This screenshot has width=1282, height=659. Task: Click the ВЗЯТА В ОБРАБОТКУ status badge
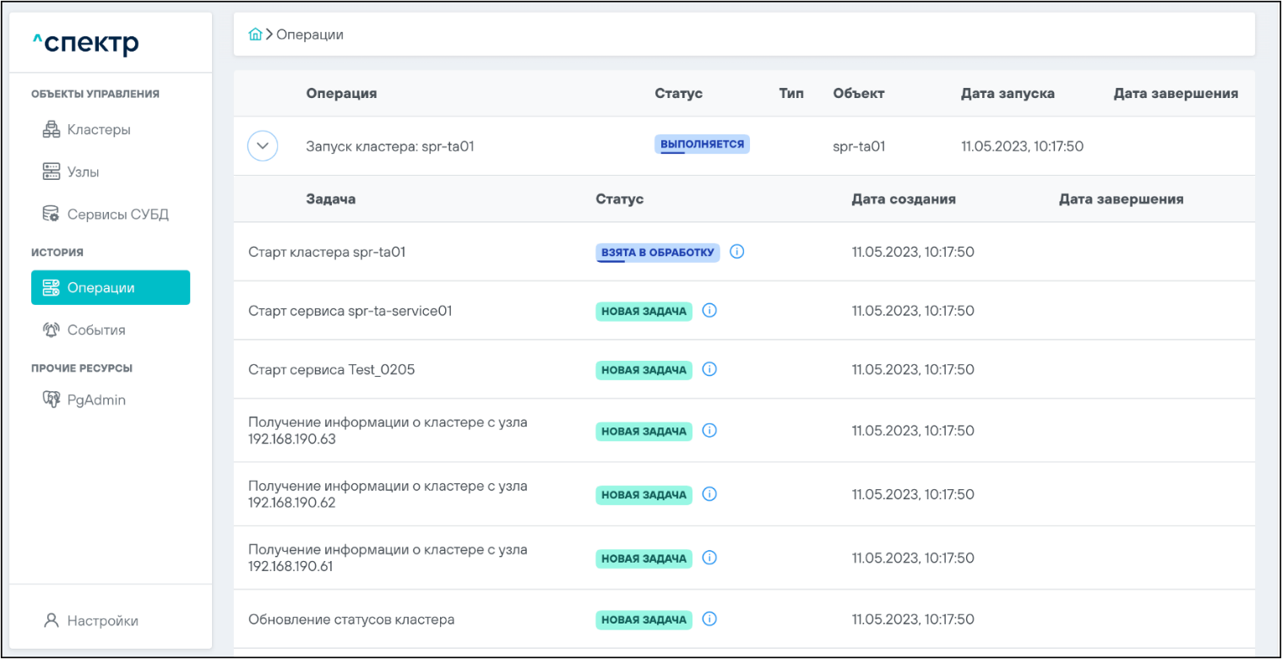658,252
